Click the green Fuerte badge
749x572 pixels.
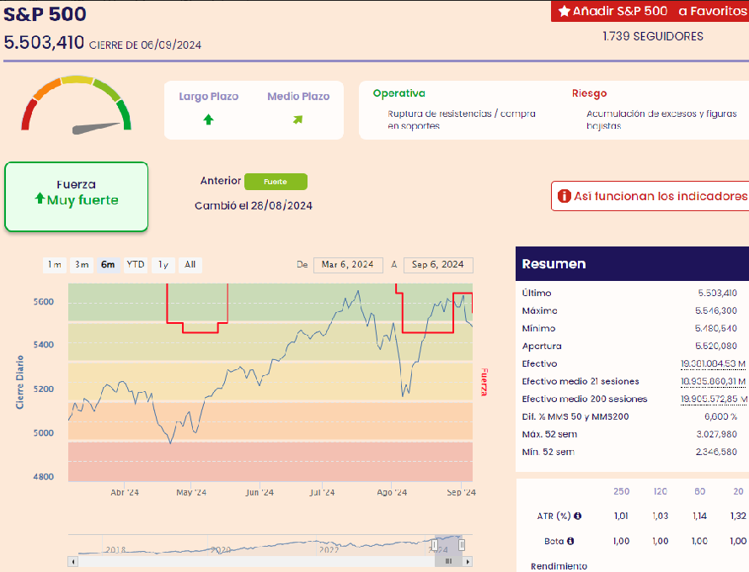click(276, 182)
